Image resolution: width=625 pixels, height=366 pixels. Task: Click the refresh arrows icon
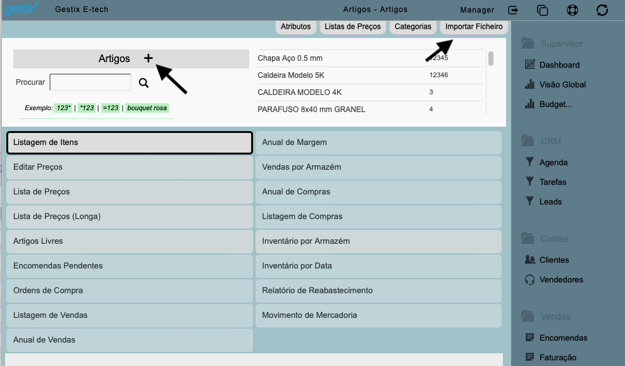pos(602,9)
